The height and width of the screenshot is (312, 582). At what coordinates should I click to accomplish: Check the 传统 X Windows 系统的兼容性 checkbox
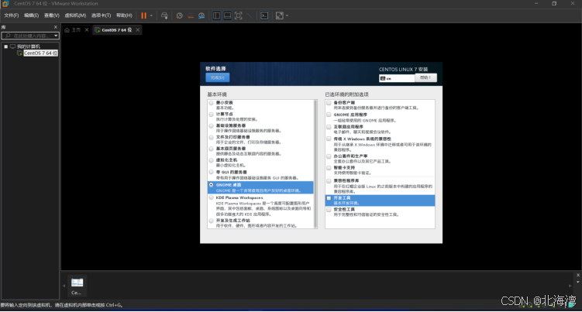[329, 139]
